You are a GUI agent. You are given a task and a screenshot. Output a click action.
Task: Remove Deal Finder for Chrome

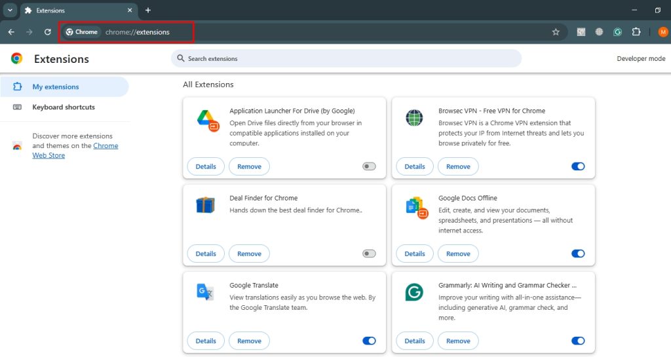(249, 254)
